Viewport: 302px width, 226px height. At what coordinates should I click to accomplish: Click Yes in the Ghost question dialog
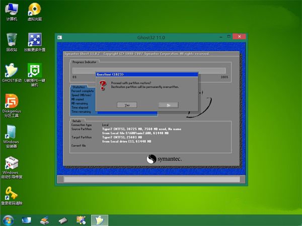click(x=127, y=105)
